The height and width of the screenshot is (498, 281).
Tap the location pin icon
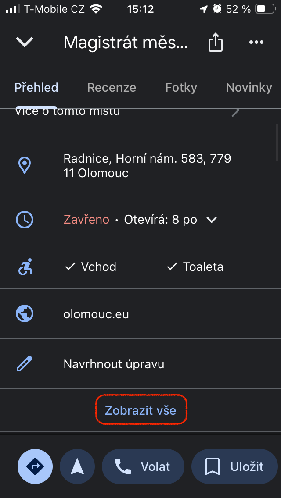tap(25, 165)
